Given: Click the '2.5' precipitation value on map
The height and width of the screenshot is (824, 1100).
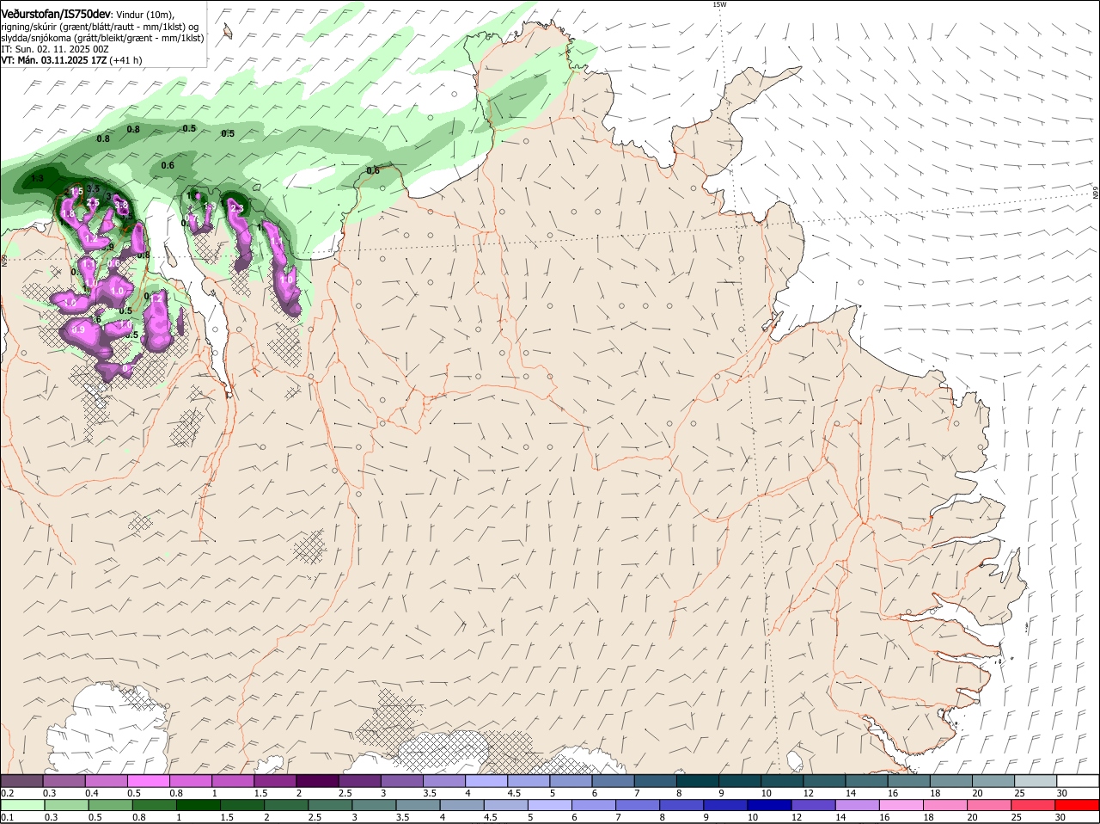Looking at the screenshot, I should [93, 202].
